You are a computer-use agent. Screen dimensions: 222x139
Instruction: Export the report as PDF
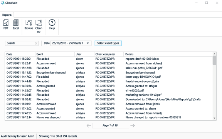(6, 25)
